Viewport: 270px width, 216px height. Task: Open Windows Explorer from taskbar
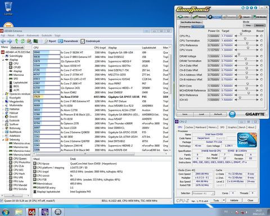[x=19, y=212]
